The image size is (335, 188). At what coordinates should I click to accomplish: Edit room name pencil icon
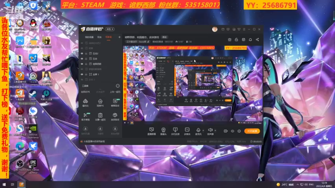[x=148, y=42]
